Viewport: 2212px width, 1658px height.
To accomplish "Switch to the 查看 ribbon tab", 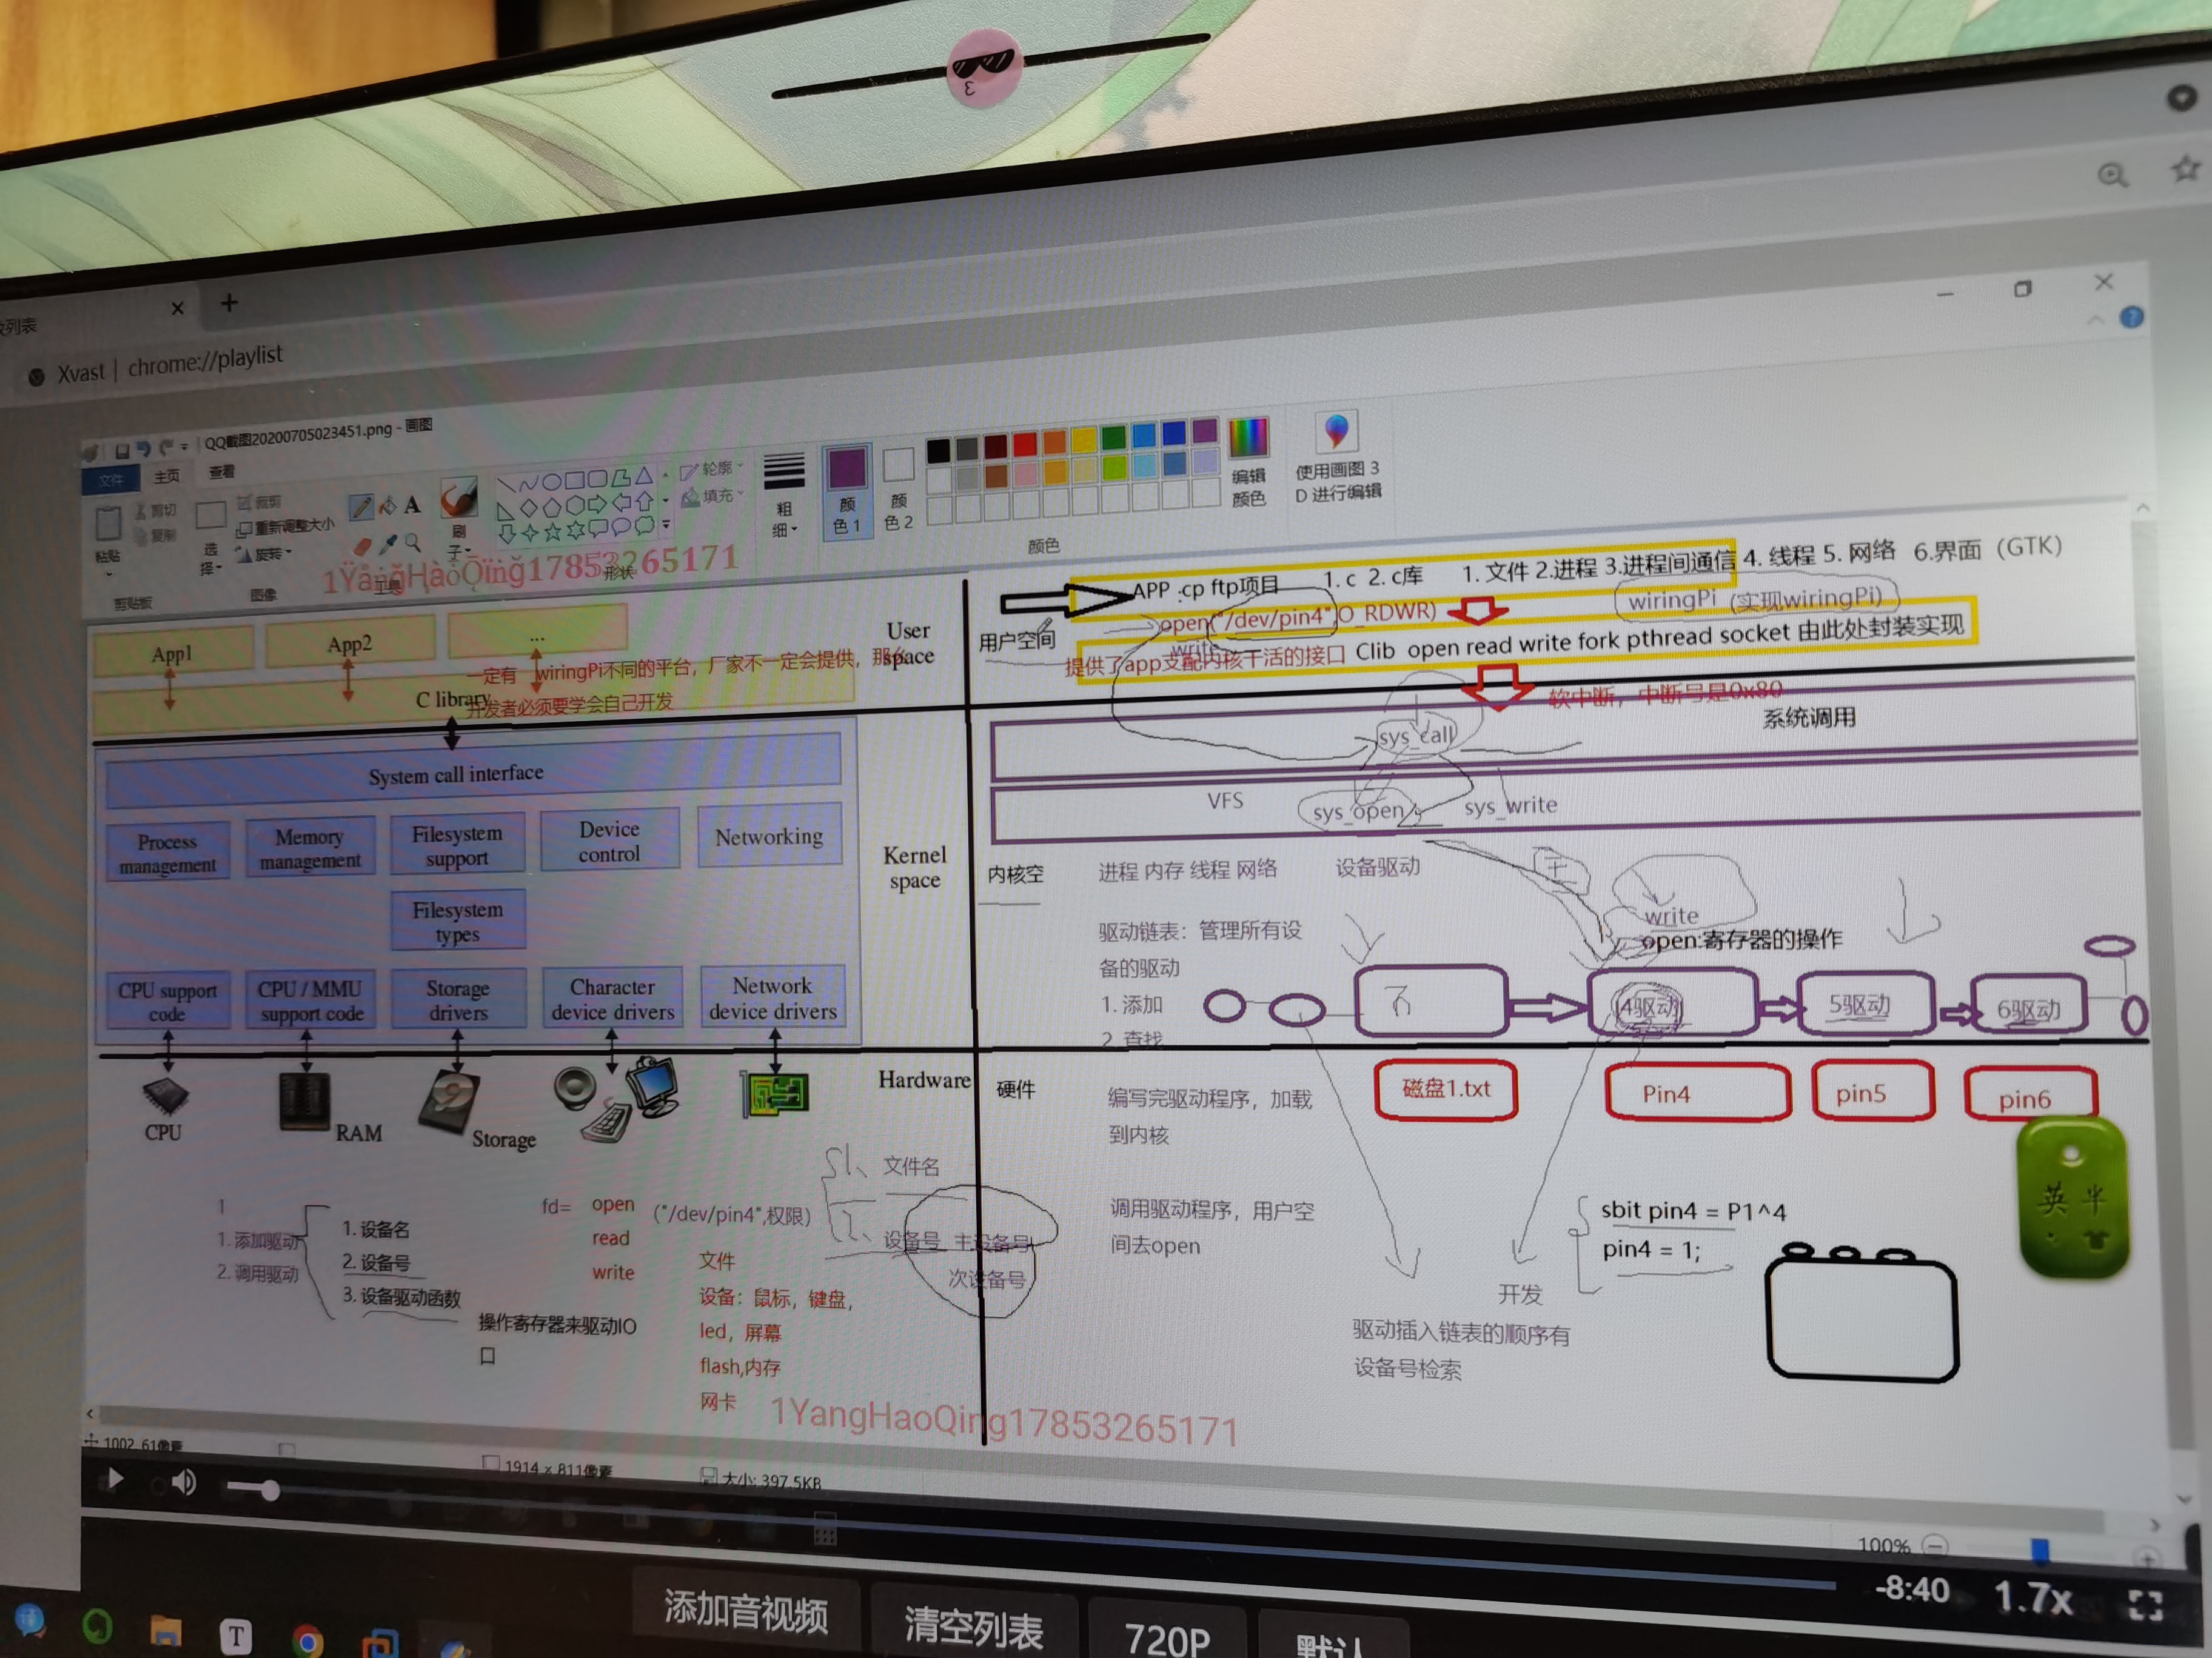I will tap(222, 471).
